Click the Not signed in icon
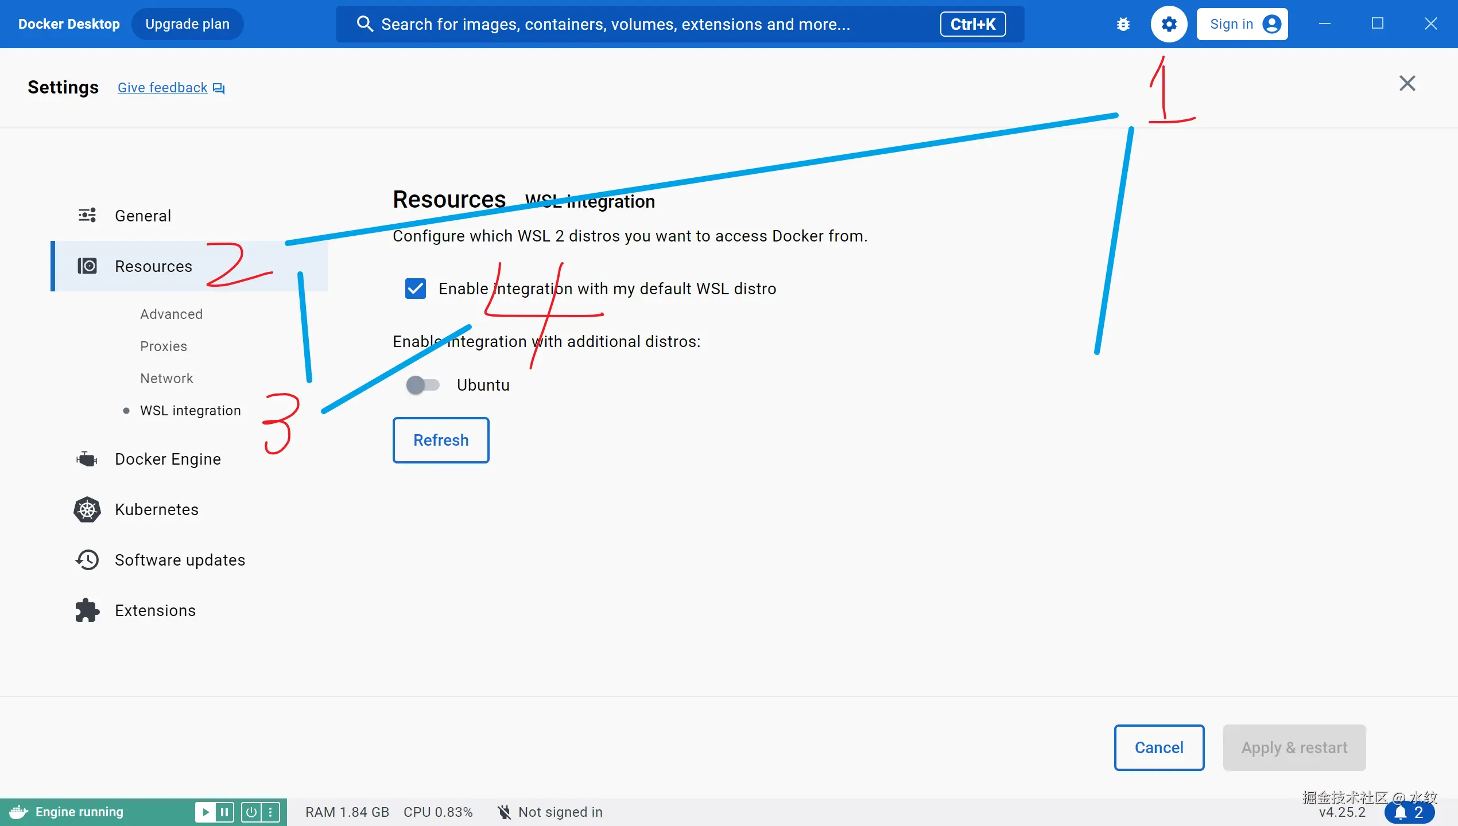 coord(504,812)
